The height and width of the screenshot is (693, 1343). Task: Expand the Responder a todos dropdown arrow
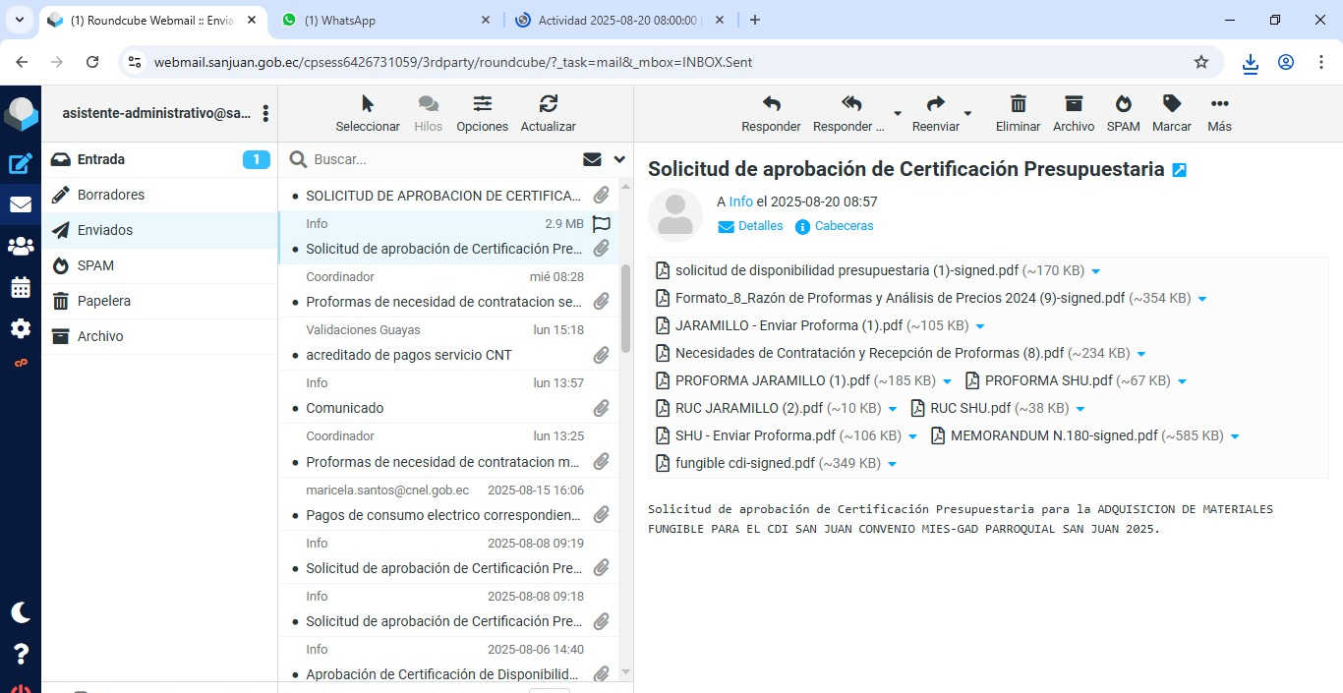[x=897, y=113]
